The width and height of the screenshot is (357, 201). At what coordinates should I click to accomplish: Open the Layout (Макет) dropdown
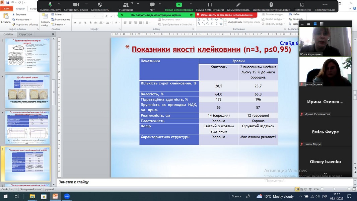[58, 14]
